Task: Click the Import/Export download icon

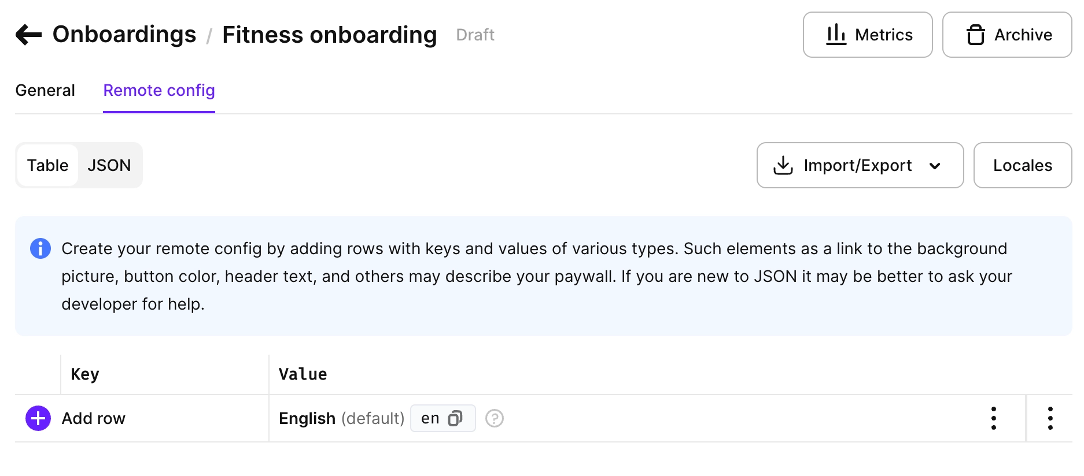Action: pyautogui.click(x=783, y=165)
